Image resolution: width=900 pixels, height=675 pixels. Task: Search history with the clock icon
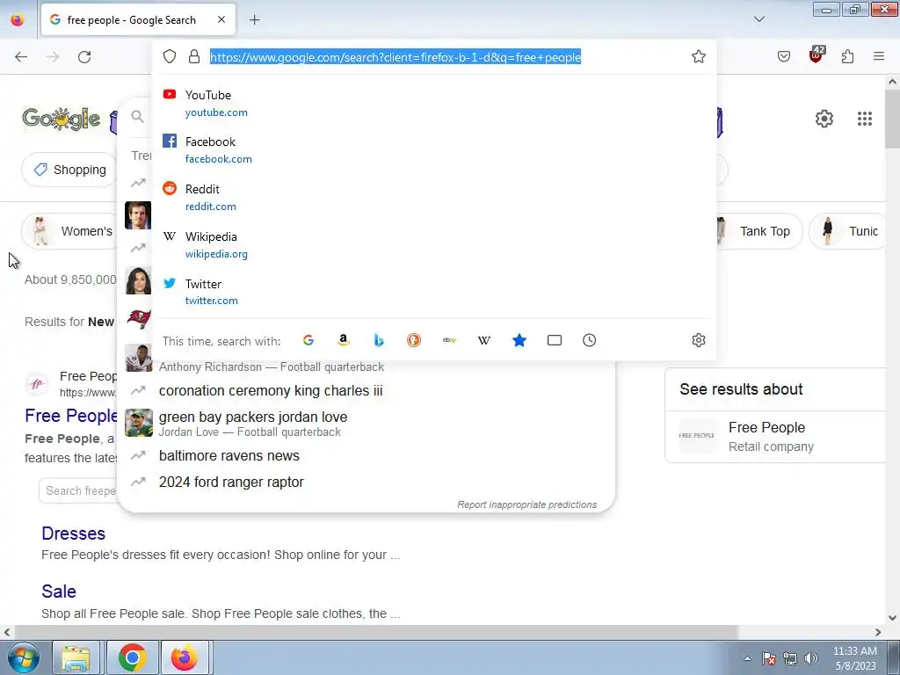click(589, 340)
